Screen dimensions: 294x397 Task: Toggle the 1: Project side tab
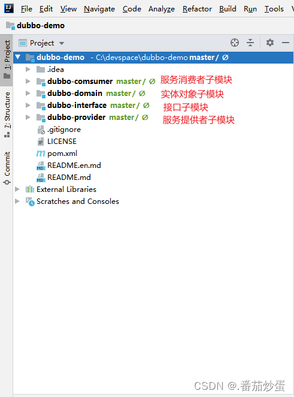(7, 60)
